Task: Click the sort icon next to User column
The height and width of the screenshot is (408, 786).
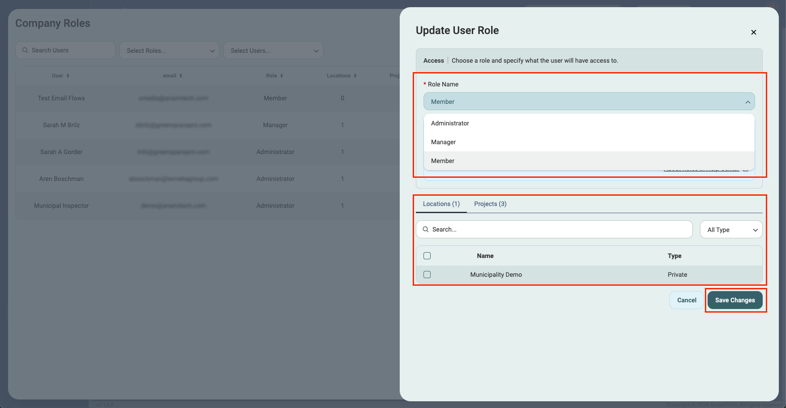Action: [x=68, y=76]
